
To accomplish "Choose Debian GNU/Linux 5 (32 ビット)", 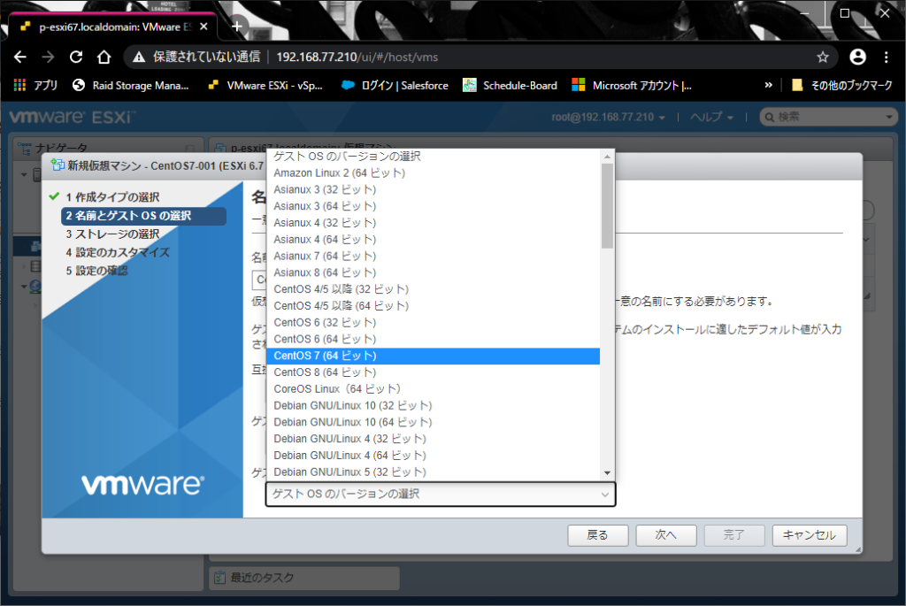I will (x=433, y=472).
